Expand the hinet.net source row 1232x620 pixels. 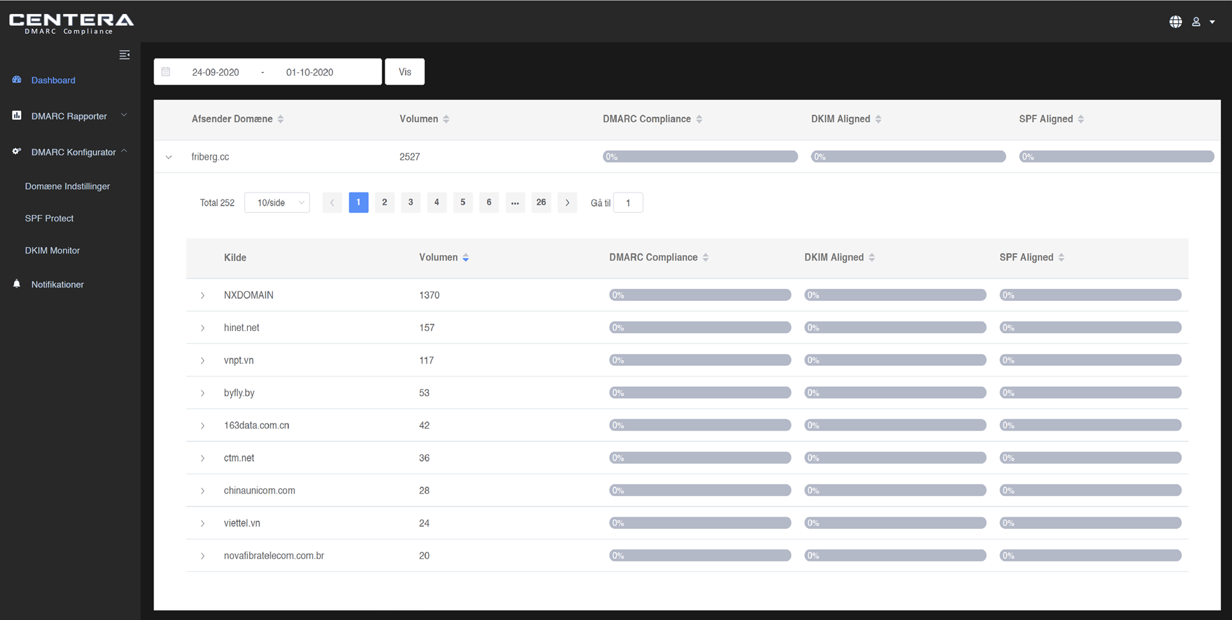coord(202,328)
